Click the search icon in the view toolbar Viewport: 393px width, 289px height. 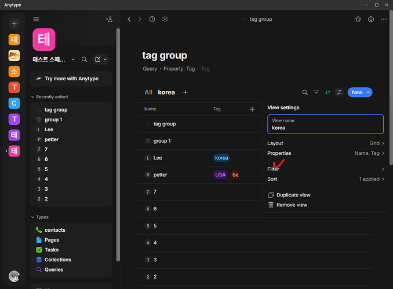click(305, 92)
